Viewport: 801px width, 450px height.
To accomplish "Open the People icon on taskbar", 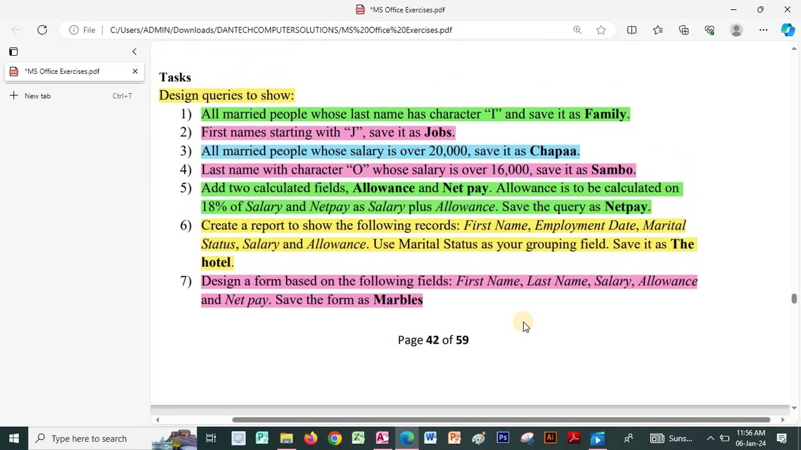I will click(x=628, y=439).
